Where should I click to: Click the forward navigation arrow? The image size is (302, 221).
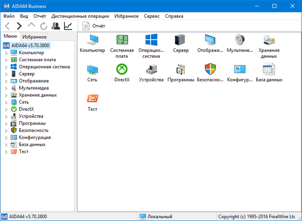19,26
